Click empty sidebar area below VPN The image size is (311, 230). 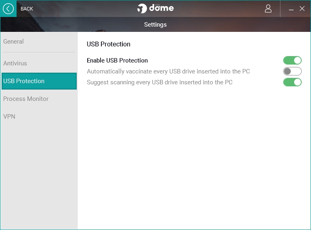39,174
